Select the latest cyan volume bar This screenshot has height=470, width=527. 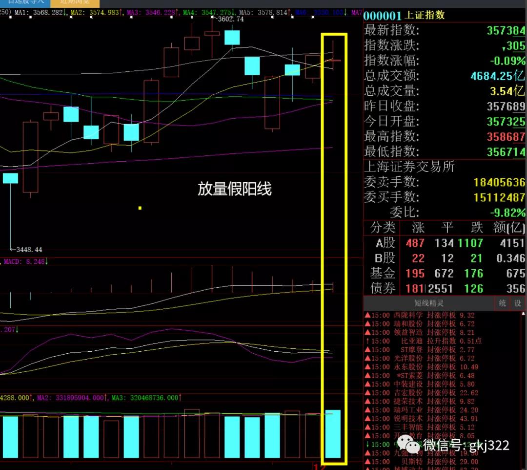click(x=333, y=434)
